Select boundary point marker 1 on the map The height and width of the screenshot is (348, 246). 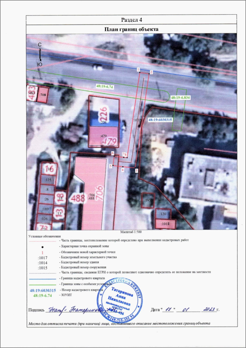[x=138, y=69]
